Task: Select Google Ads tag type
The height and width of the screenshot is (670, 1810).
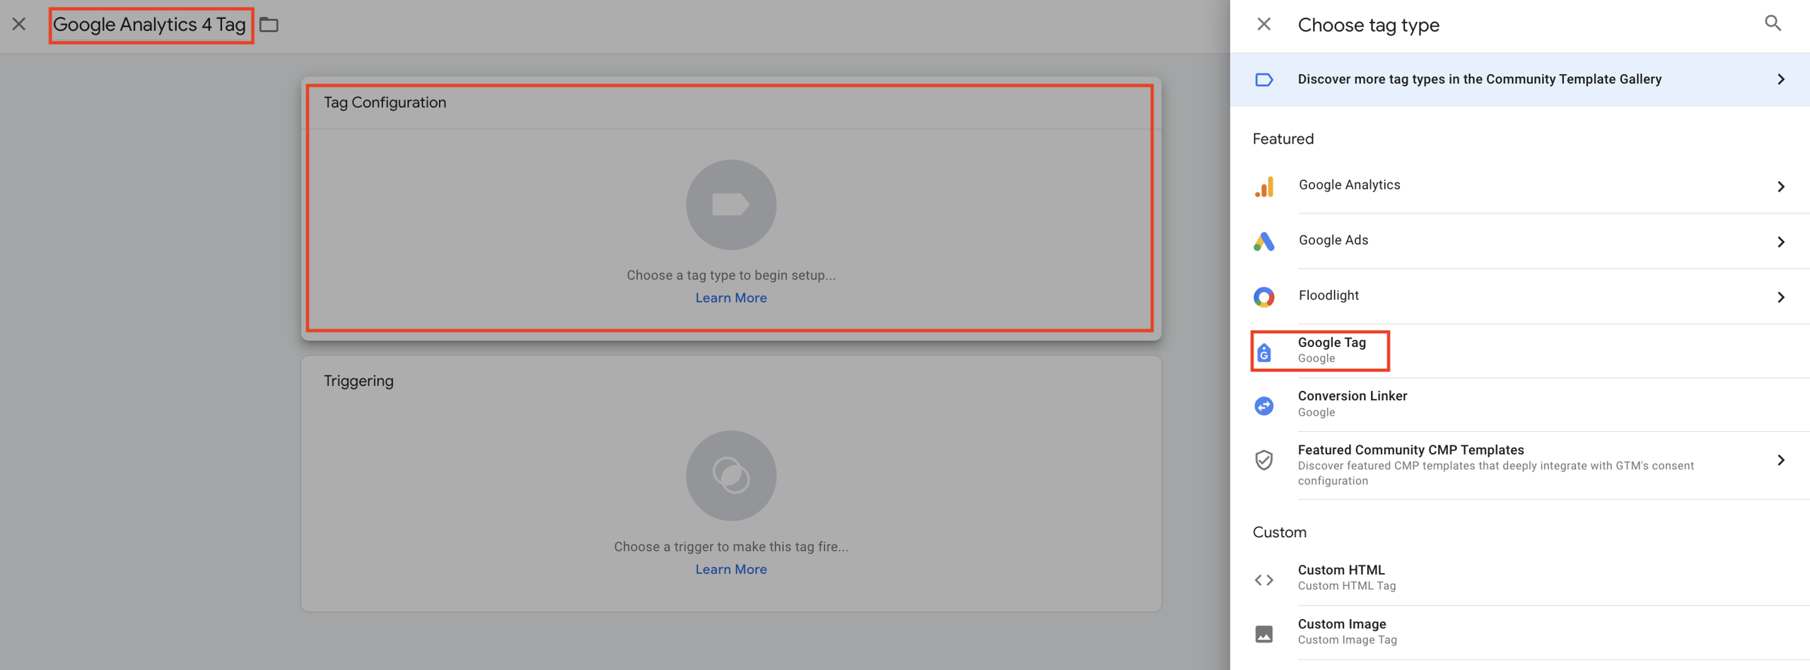Action: click(1520, 241)
